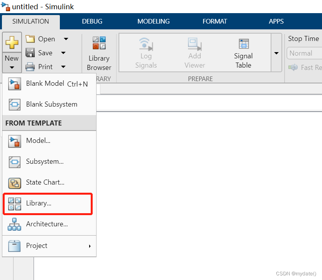Viewport: 322px width, 280px height.
Task: Click the Subsystem... template icon
Action: pyautogui.click(x=15, y=162)
